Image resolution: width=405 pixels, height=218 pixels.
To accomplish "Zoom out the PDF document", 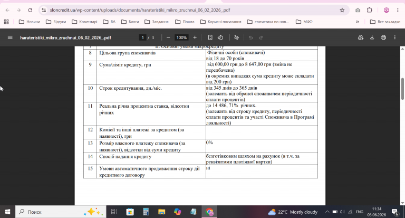I will [x=168, y=37].
